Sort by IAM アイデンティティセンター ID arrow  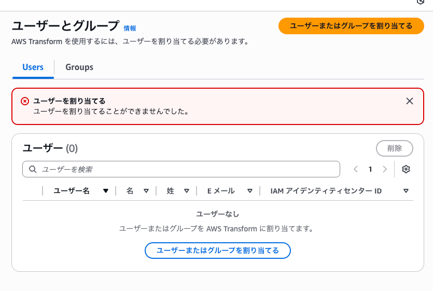click(x=406, y=191)
